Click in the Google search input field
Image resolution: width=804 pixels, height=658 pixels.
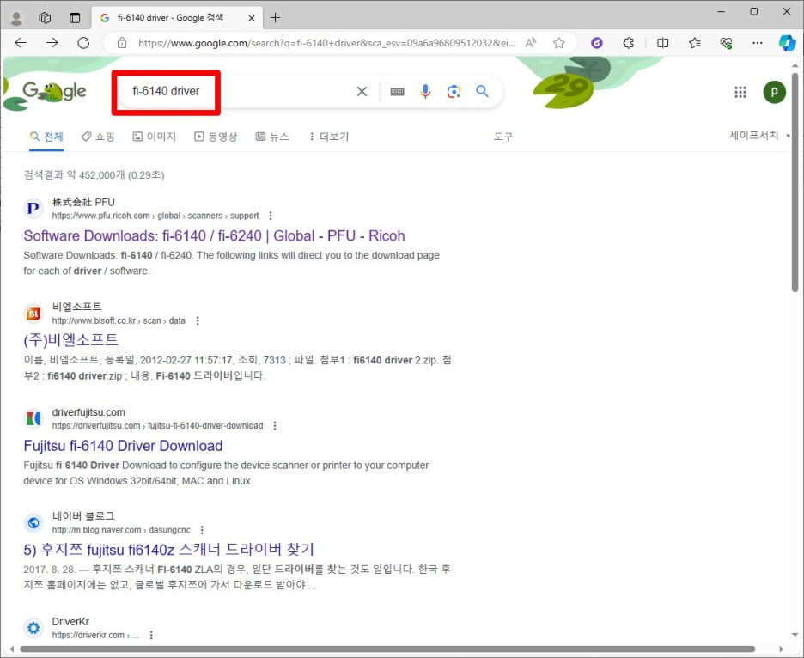click(236, 91)
